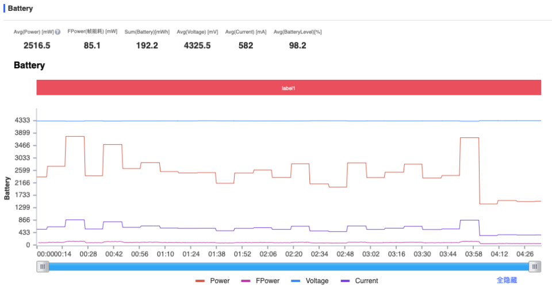This screenshot has width=552, height=290.
Task: Click the 03:58 time axis tick label
Action: click(473, 254)
